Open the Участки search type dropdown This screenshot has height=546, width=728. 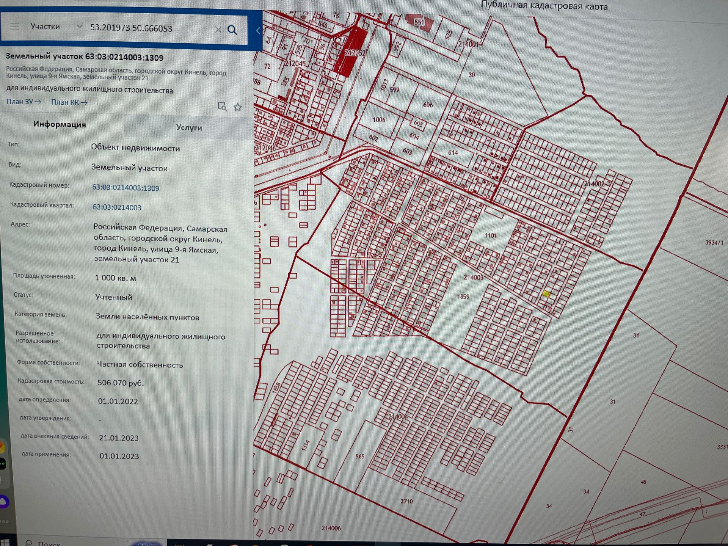click(45, 27)
